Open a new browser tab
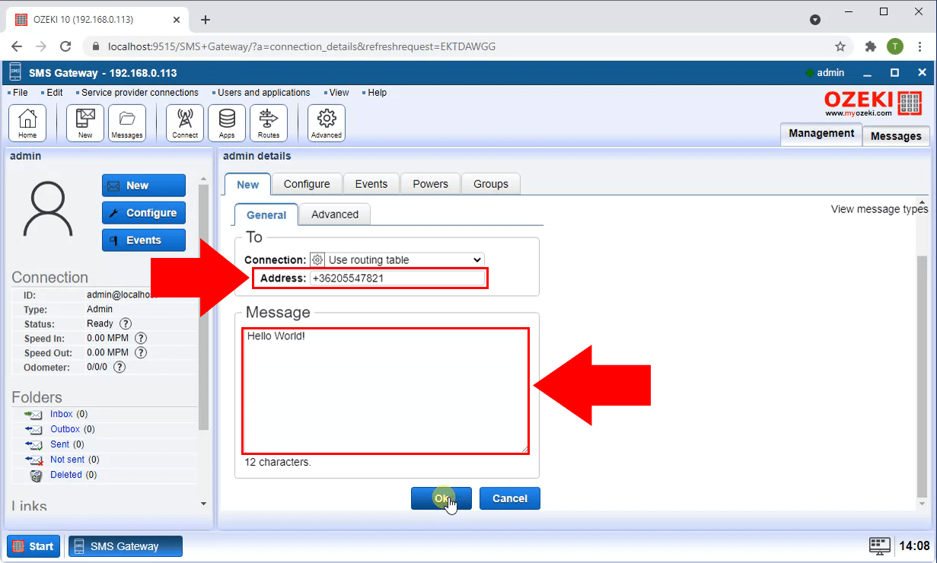This screenshot has height=563, width=937. coord(206,20)
